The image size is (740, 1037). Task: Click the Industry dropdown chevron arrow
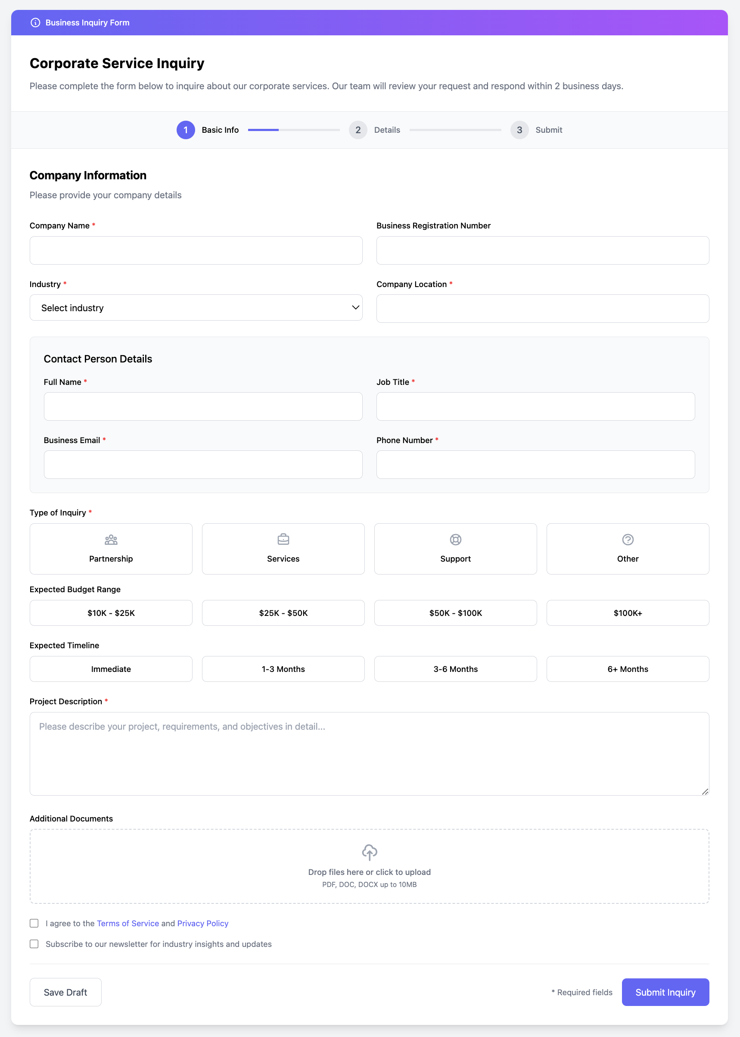tap(355, 308)
